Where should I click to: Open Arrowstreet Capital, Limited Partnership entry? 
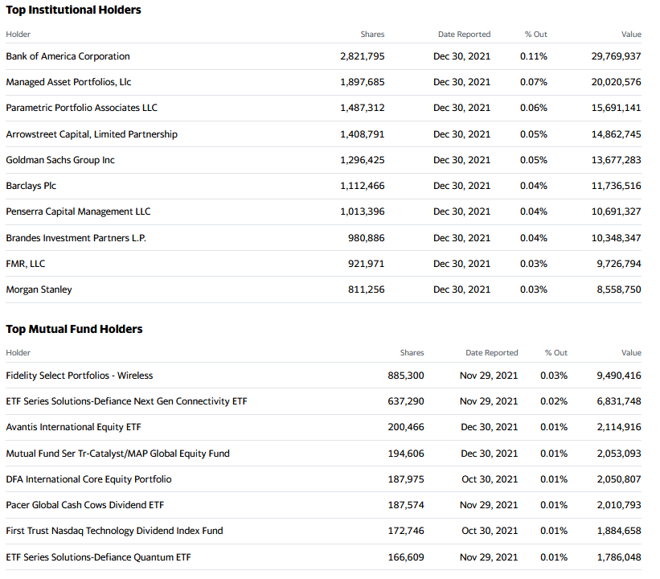[92, 134]
